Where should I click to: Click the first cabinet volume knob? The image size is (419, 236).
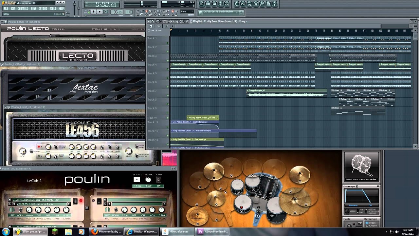[x=66, y=210]
